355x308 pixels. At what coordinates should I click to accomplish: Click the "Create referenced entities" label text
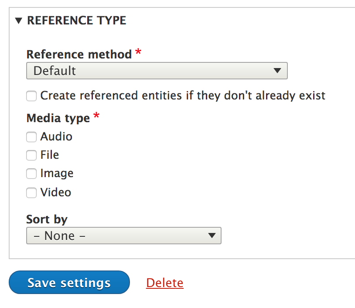click(x=183, y=96)
